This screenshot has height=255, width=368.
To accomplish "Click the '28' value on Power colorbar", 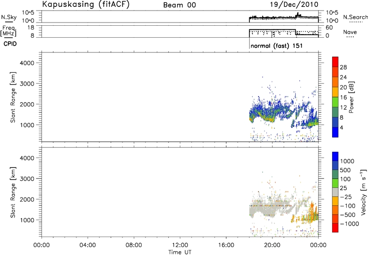I will (x=343, y=67).
